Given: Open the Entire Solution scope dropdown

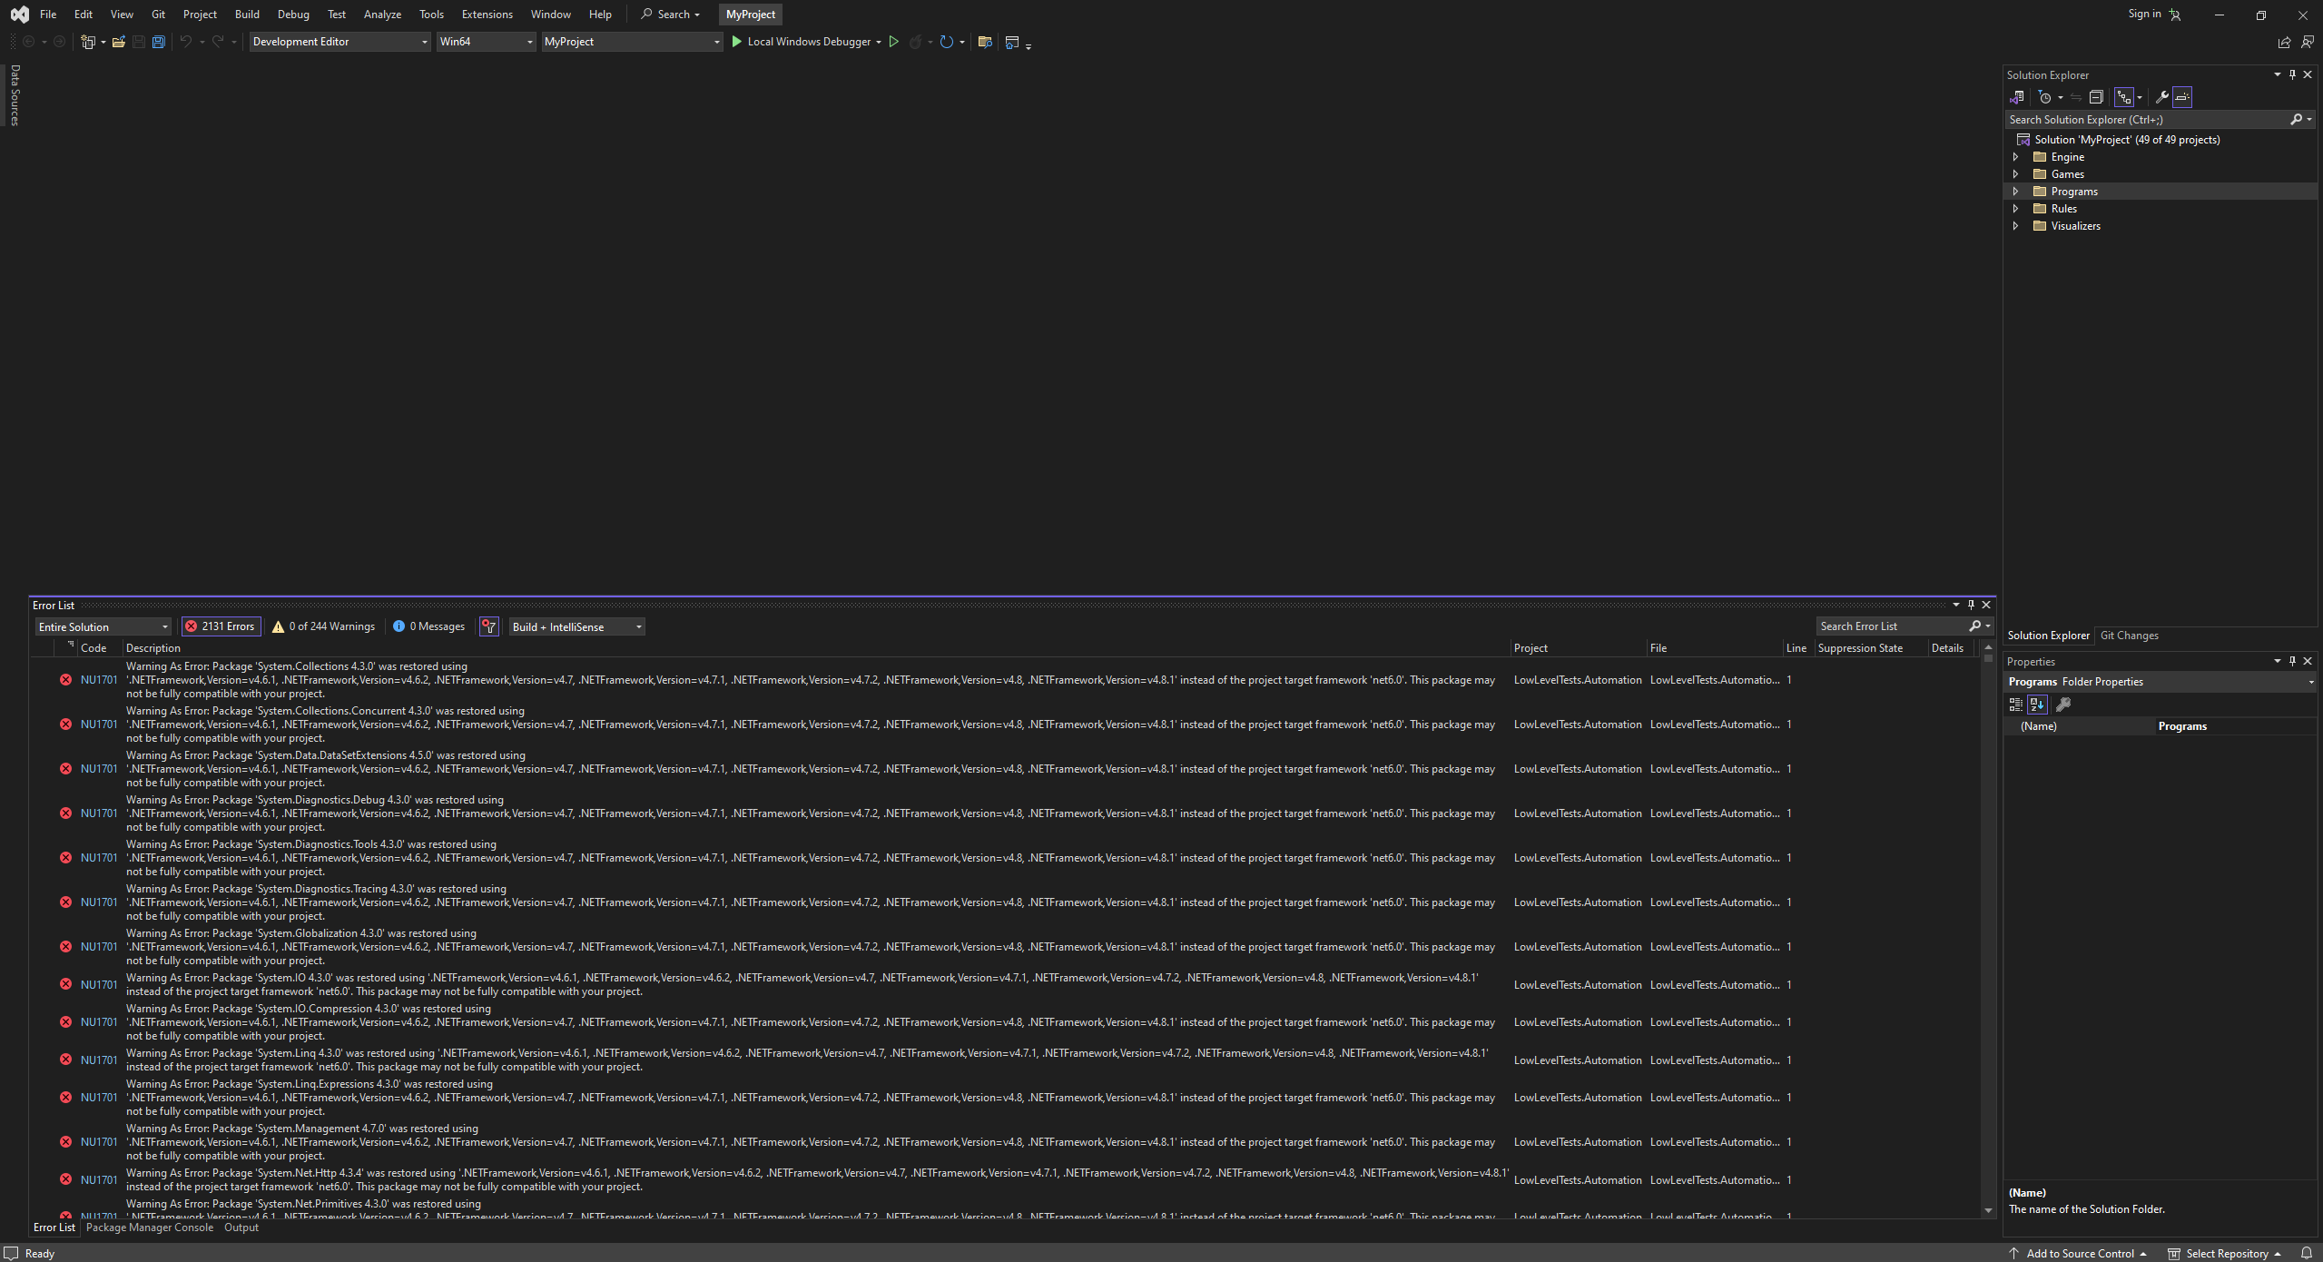Looking at the screenshot, I should 103,626.
